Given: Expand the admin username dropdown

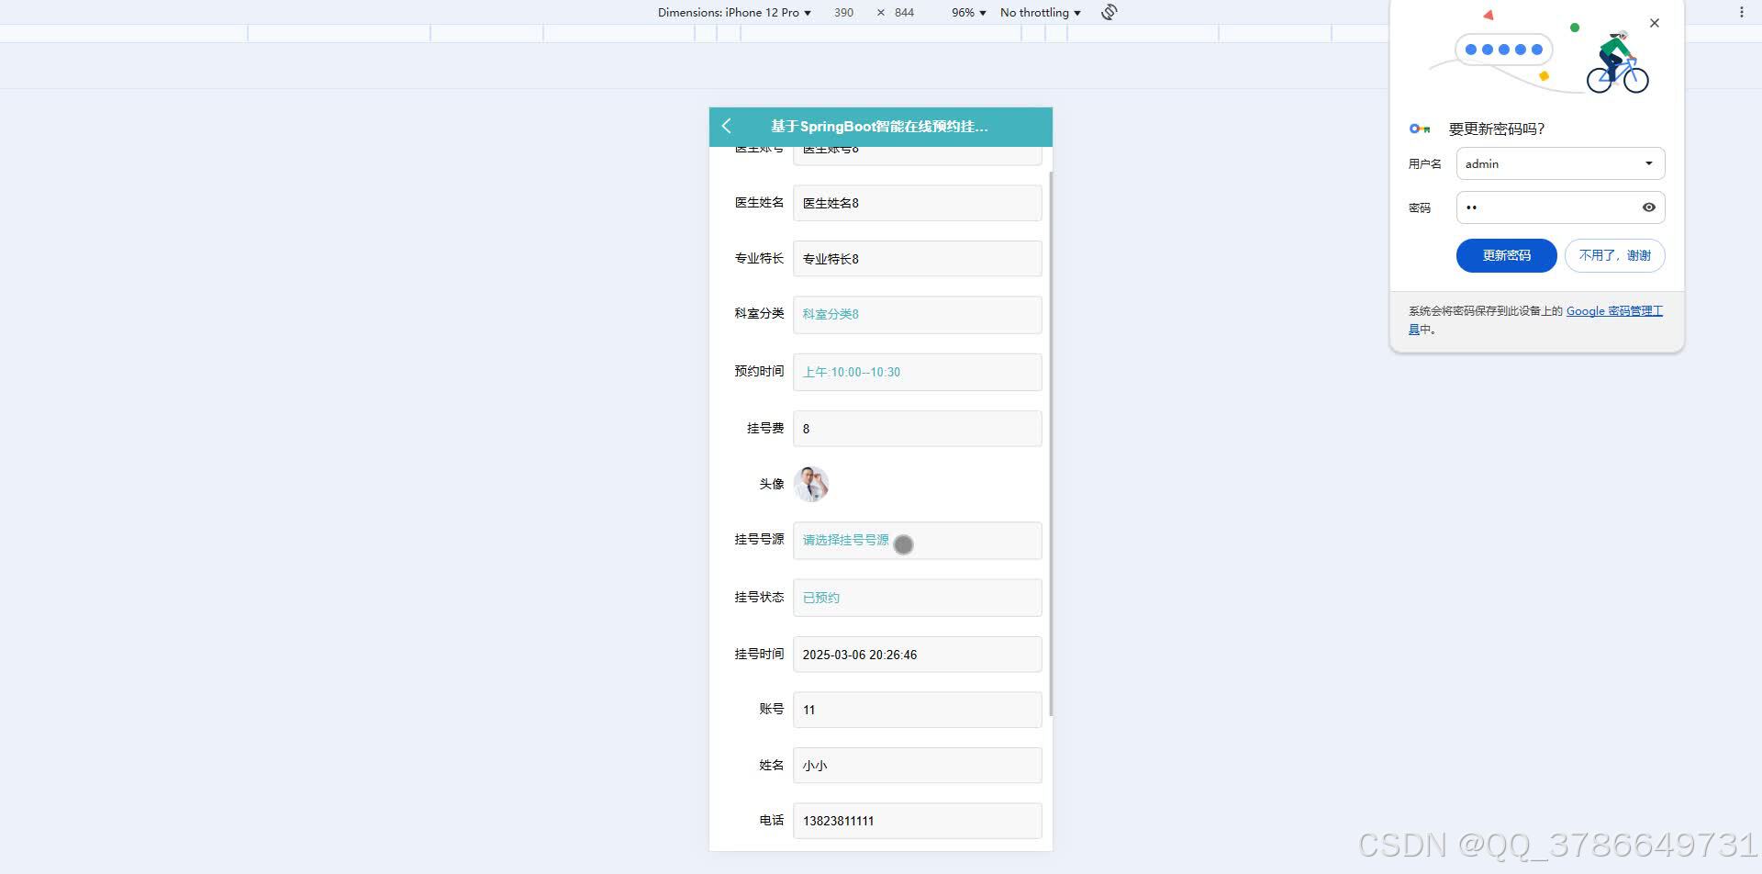Looking at the screenshot, I should [1648, 163].
